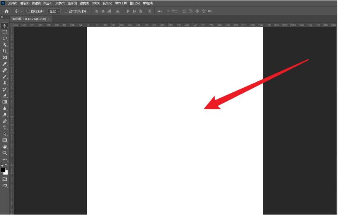Open the 3D(D) menu
338x215 pixels.
(96, 3)
